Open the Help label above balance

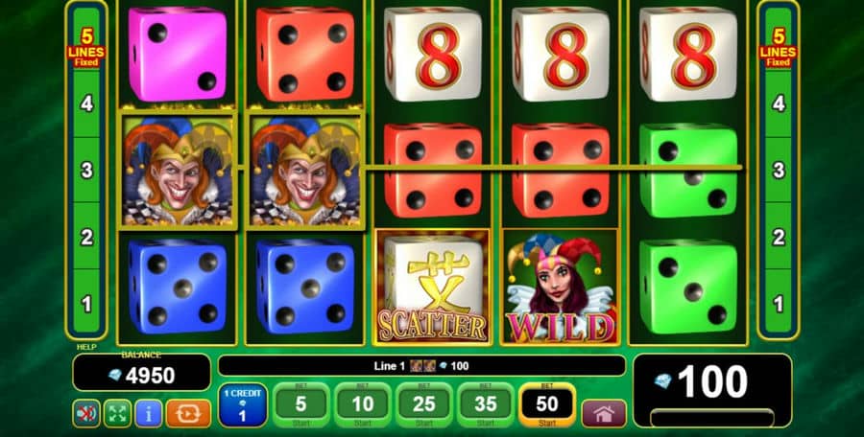[x=86, y=347]
